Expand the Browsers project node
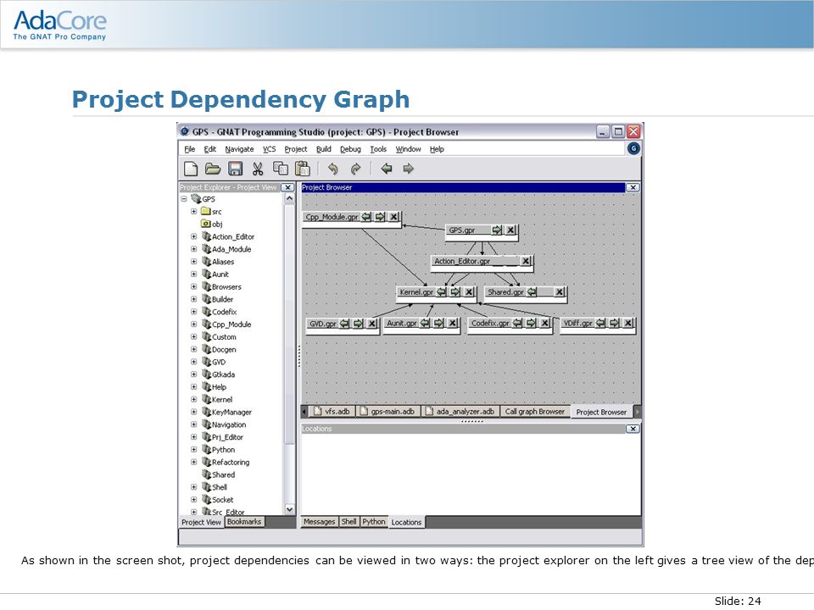This screenshot has width=814, height=610. point(193,286)
